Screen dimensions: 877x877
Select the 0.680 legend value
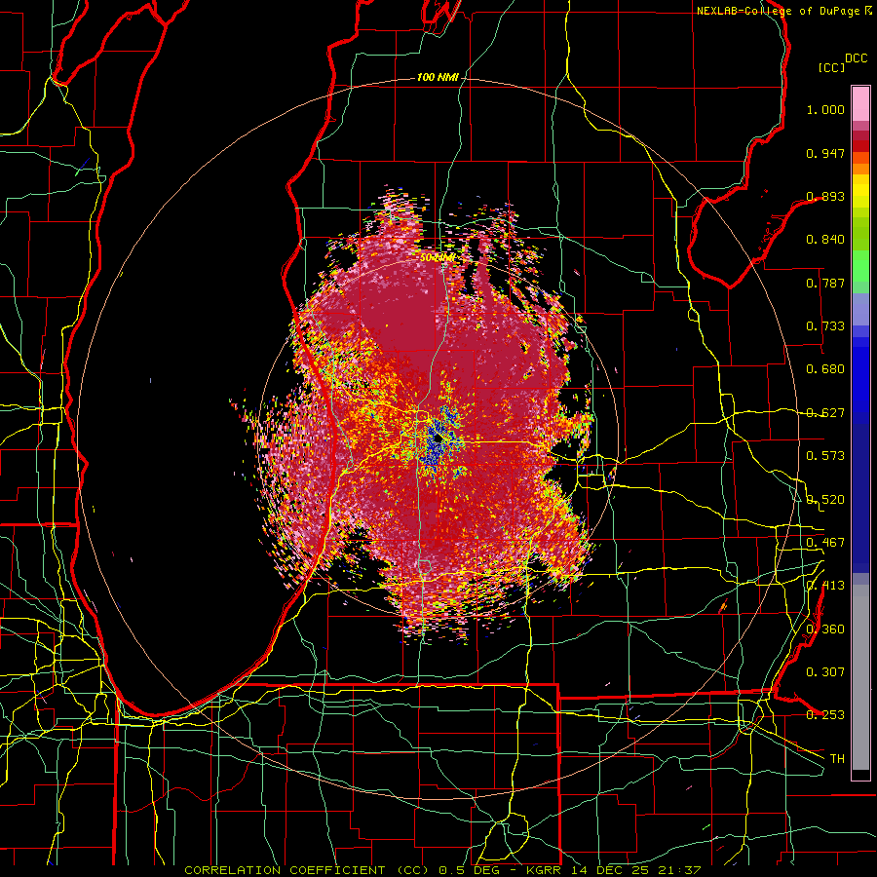tap(825, 369)
